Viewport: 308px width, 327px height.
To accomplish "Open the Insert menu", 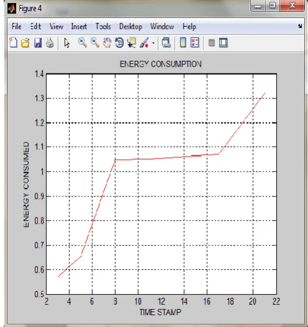I will click(x=79, y=27).
